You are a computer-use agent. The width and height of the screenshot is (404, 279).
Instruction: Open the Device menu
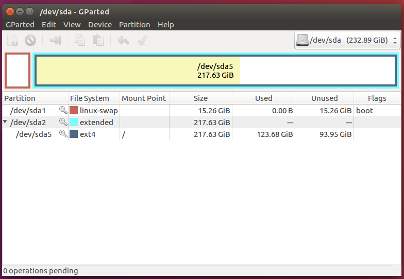coord(100,25)
